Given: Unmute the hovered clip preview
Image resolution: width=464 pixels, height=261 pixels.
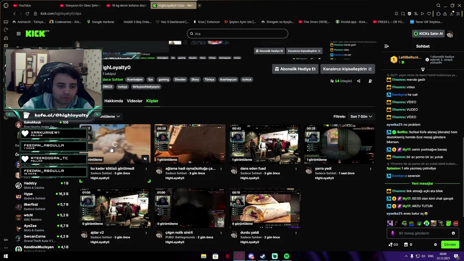Looking at the screenshot, I should [x=145, y=159].
